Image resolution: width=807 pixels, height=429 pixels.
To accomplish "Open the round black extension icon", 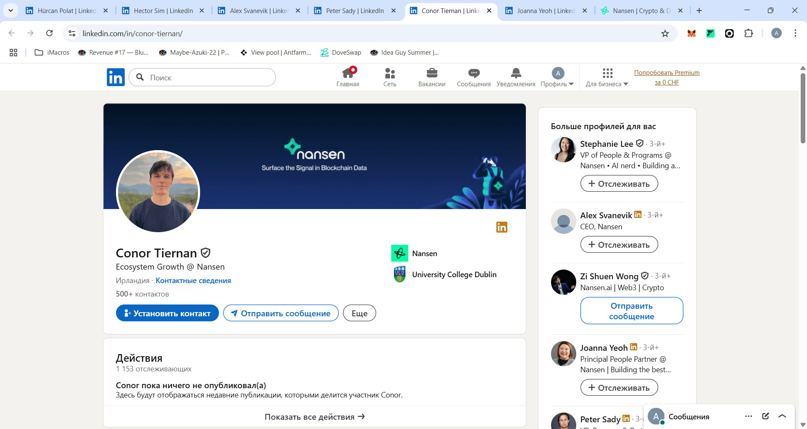I will point(729,33).
